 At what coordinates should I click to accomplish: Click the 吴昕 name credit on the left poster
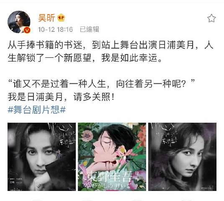[x=12, y=182]
